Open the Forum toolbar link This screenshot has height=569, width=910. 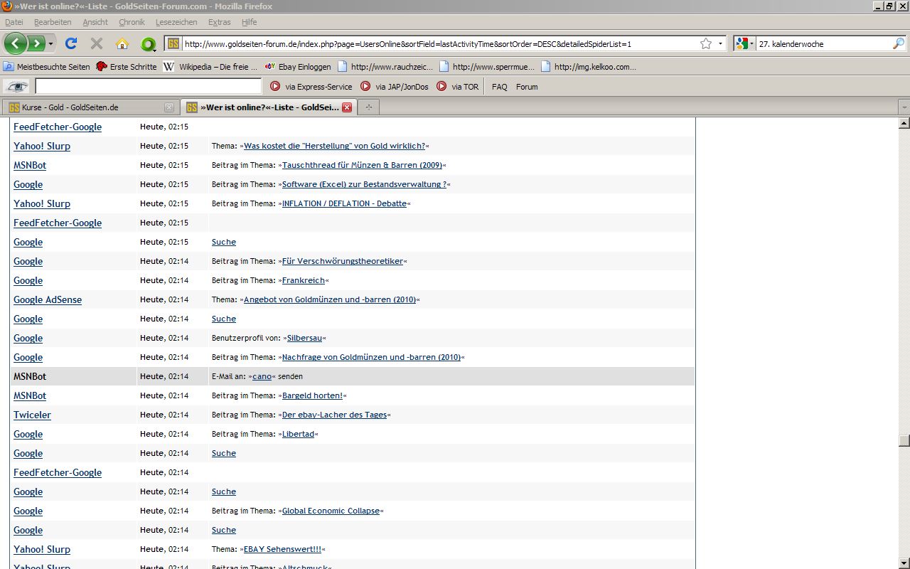pyautogui.click(x=527, y=87)
